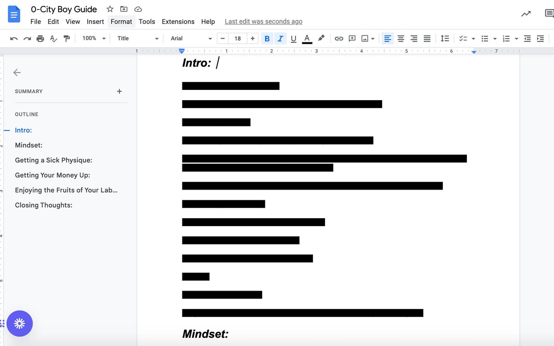Expand the numbered list options arrow
The width and height of the screenshot is (554, 346).
point(517,39)
